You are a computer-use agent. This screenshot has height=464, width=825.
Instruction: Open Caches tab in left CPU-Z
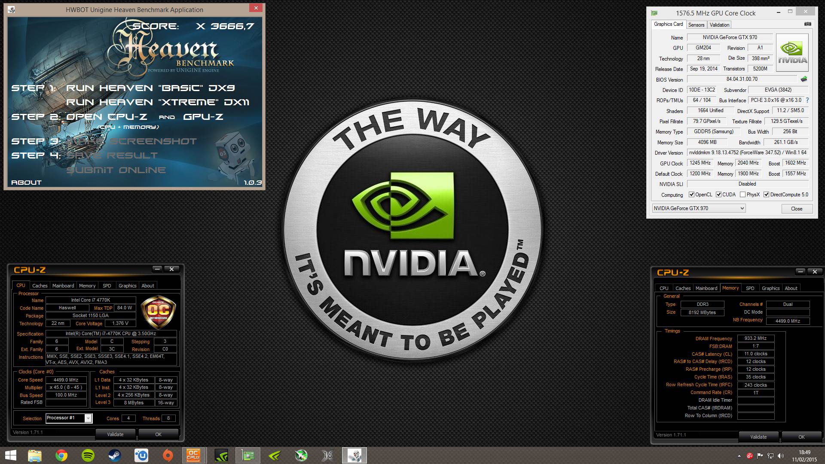(x=40, y=286)
